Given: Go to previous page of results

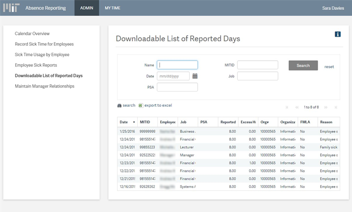Looking at the screenshot, I should [297, 107].
